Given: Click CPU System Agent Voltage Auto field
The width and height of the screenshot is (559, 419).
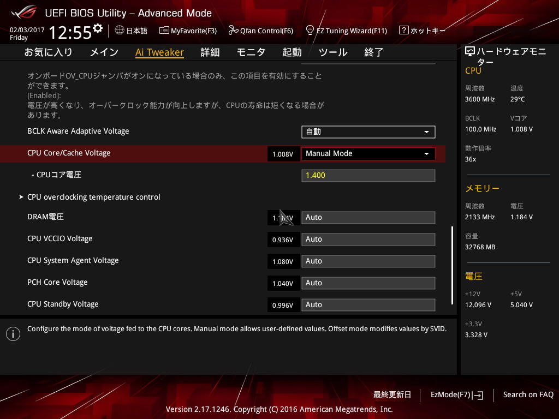Looking at the screenshot, I should tap(368, 261).
